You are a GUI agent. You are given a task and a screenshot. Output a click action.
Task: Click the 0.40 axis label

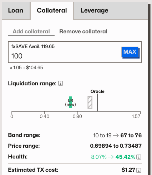pos(45,116)
